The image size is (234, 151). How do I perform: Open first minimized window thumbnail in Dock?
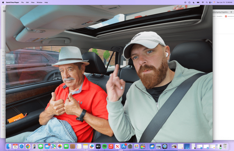tap(174, 146)
